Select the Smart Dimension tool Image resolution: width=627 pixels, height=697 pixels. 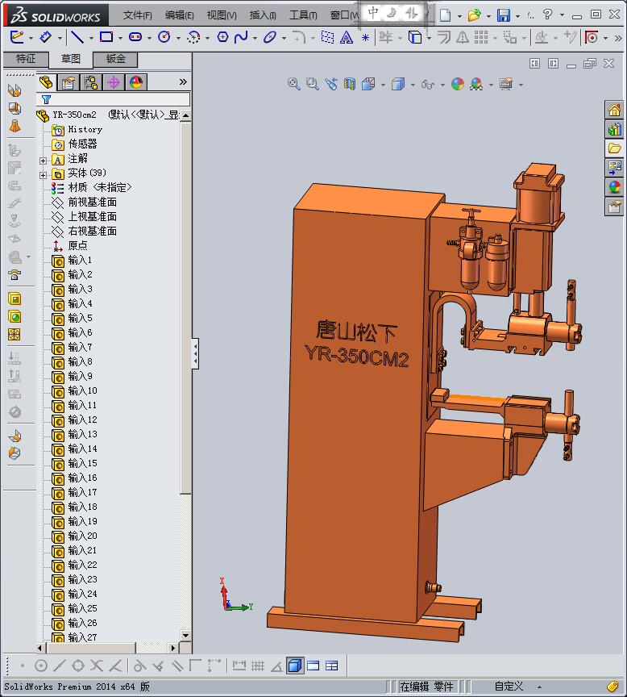click(x=45, y=37)
